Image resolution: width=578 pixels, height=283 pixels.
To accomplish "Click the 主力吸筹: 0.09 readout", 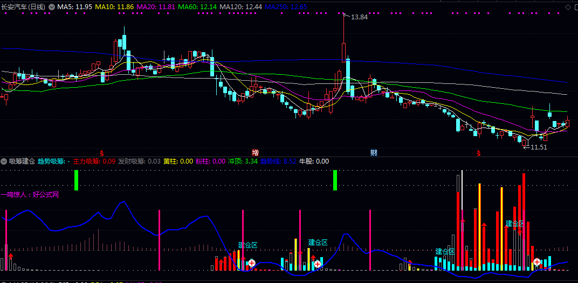I will [94, 161].
